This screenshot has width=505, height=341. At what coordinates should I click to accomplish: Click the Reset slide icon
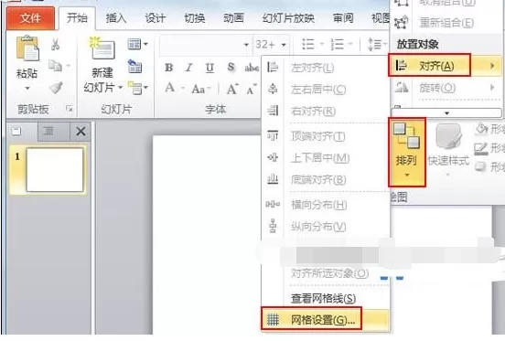(x=134, y=66)
